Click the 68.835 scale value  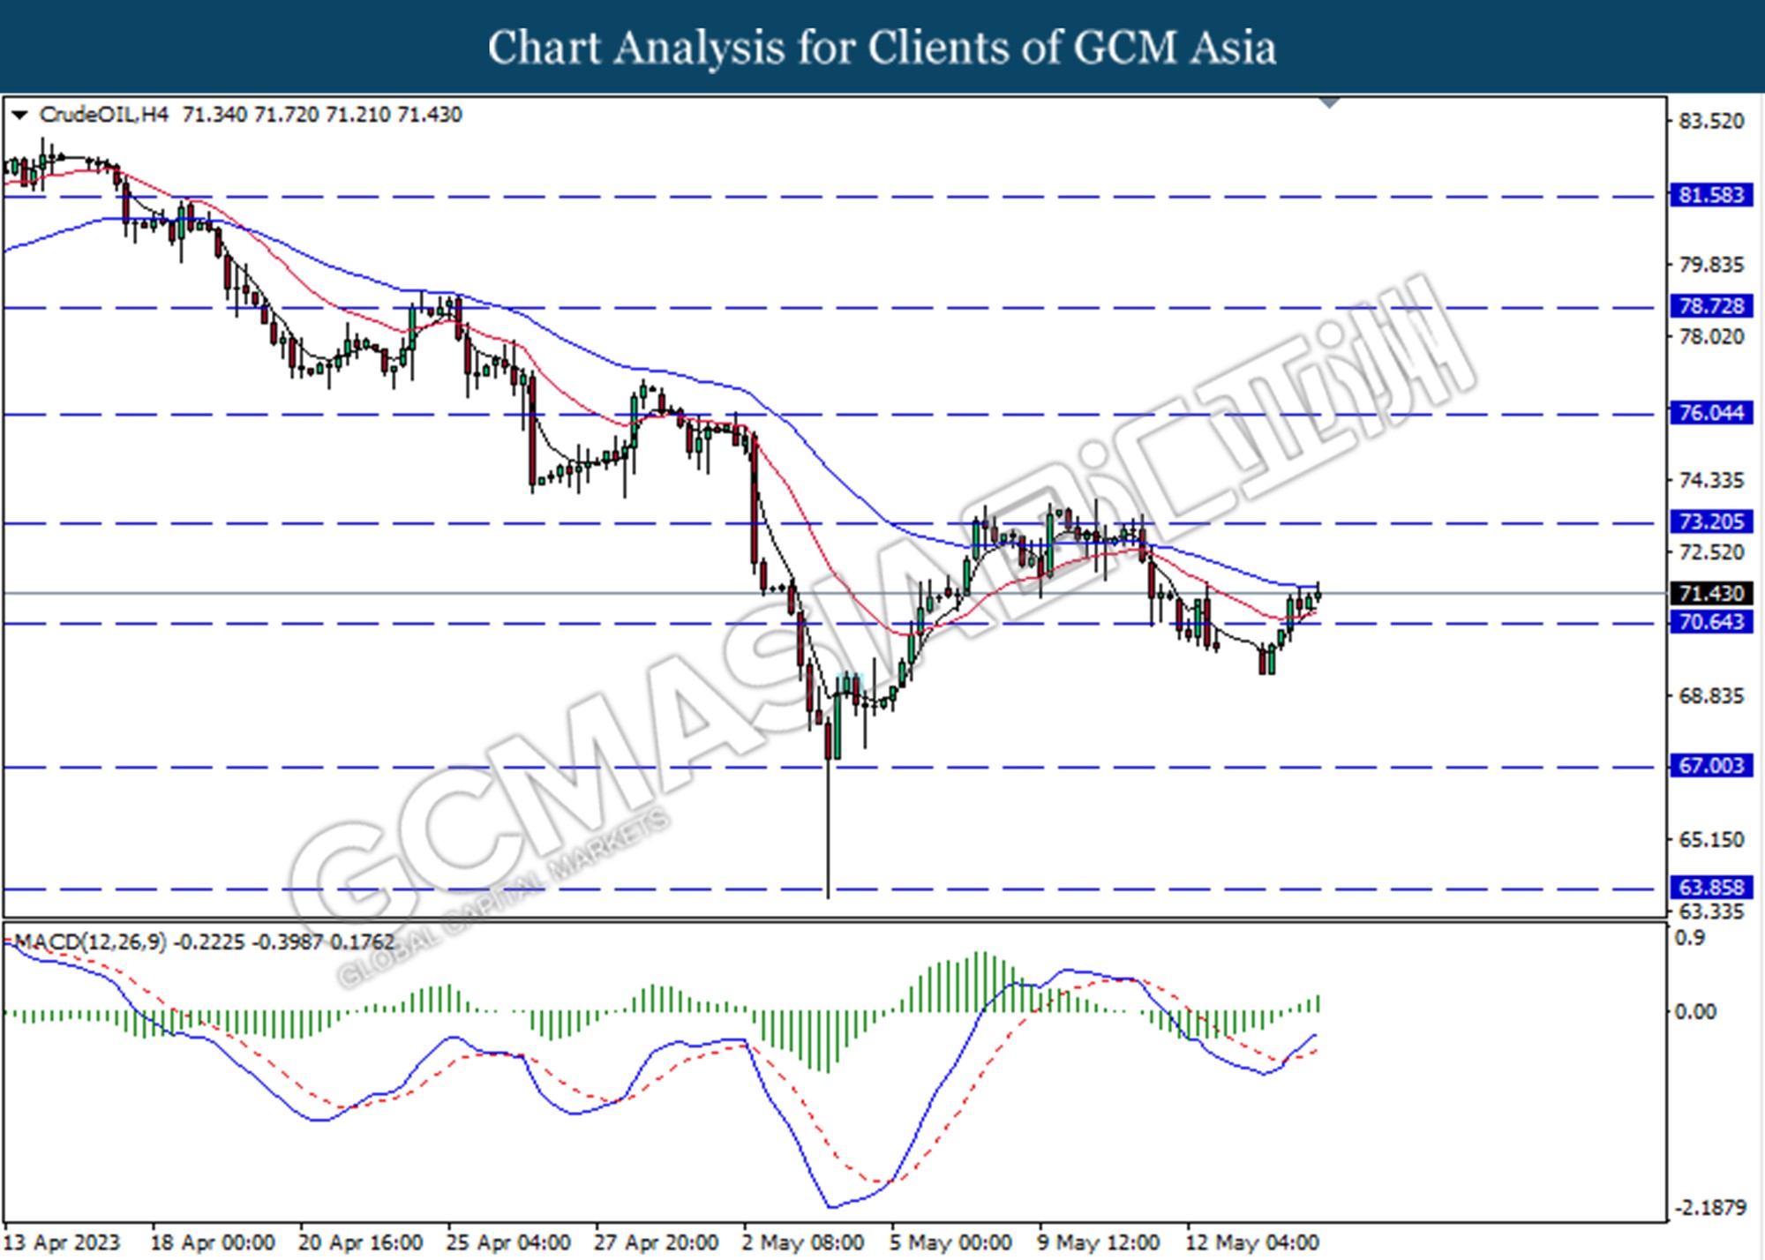point(1711,696)
